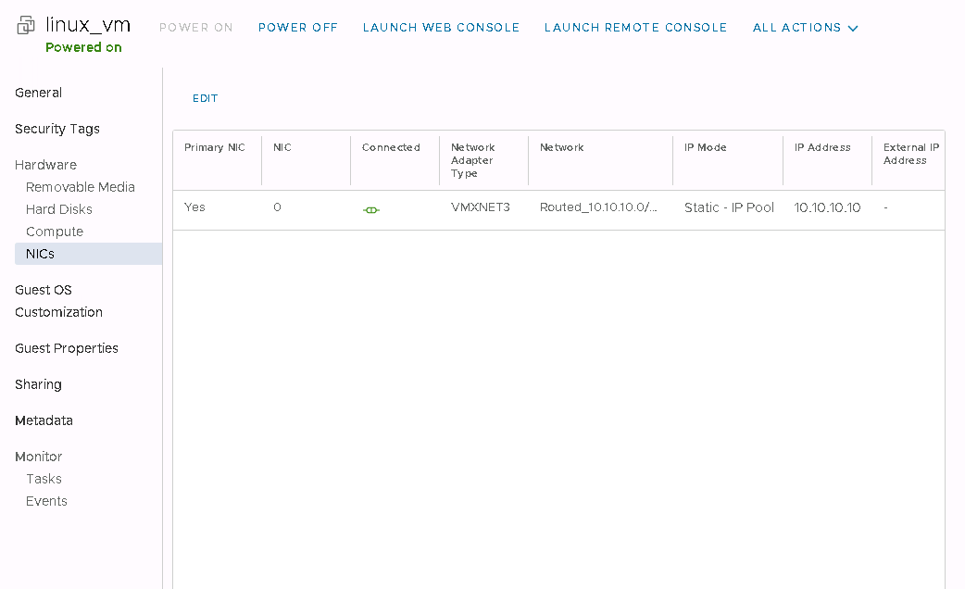Open Guest OS Customization page

58,301
